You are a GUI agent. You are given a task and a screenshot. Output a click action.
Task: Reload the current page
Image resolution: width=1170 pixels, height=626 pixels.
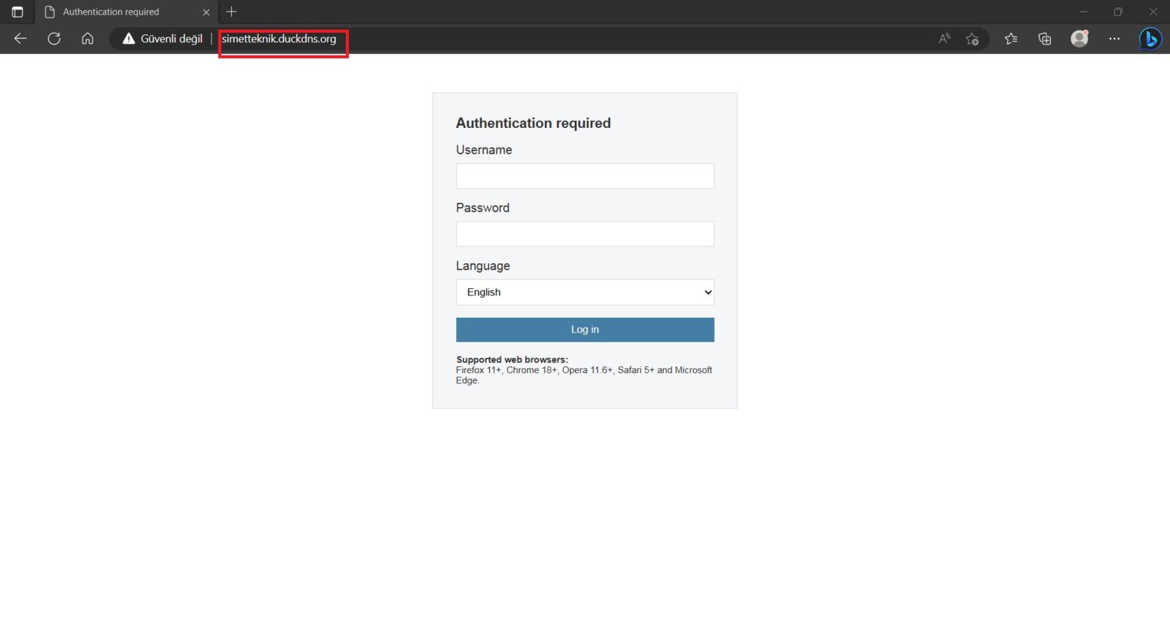click(x=54, y=39)
